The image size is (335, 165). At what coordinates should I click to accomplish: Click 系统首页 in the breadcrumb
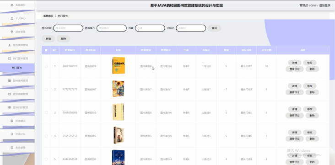tap(49, 16)
